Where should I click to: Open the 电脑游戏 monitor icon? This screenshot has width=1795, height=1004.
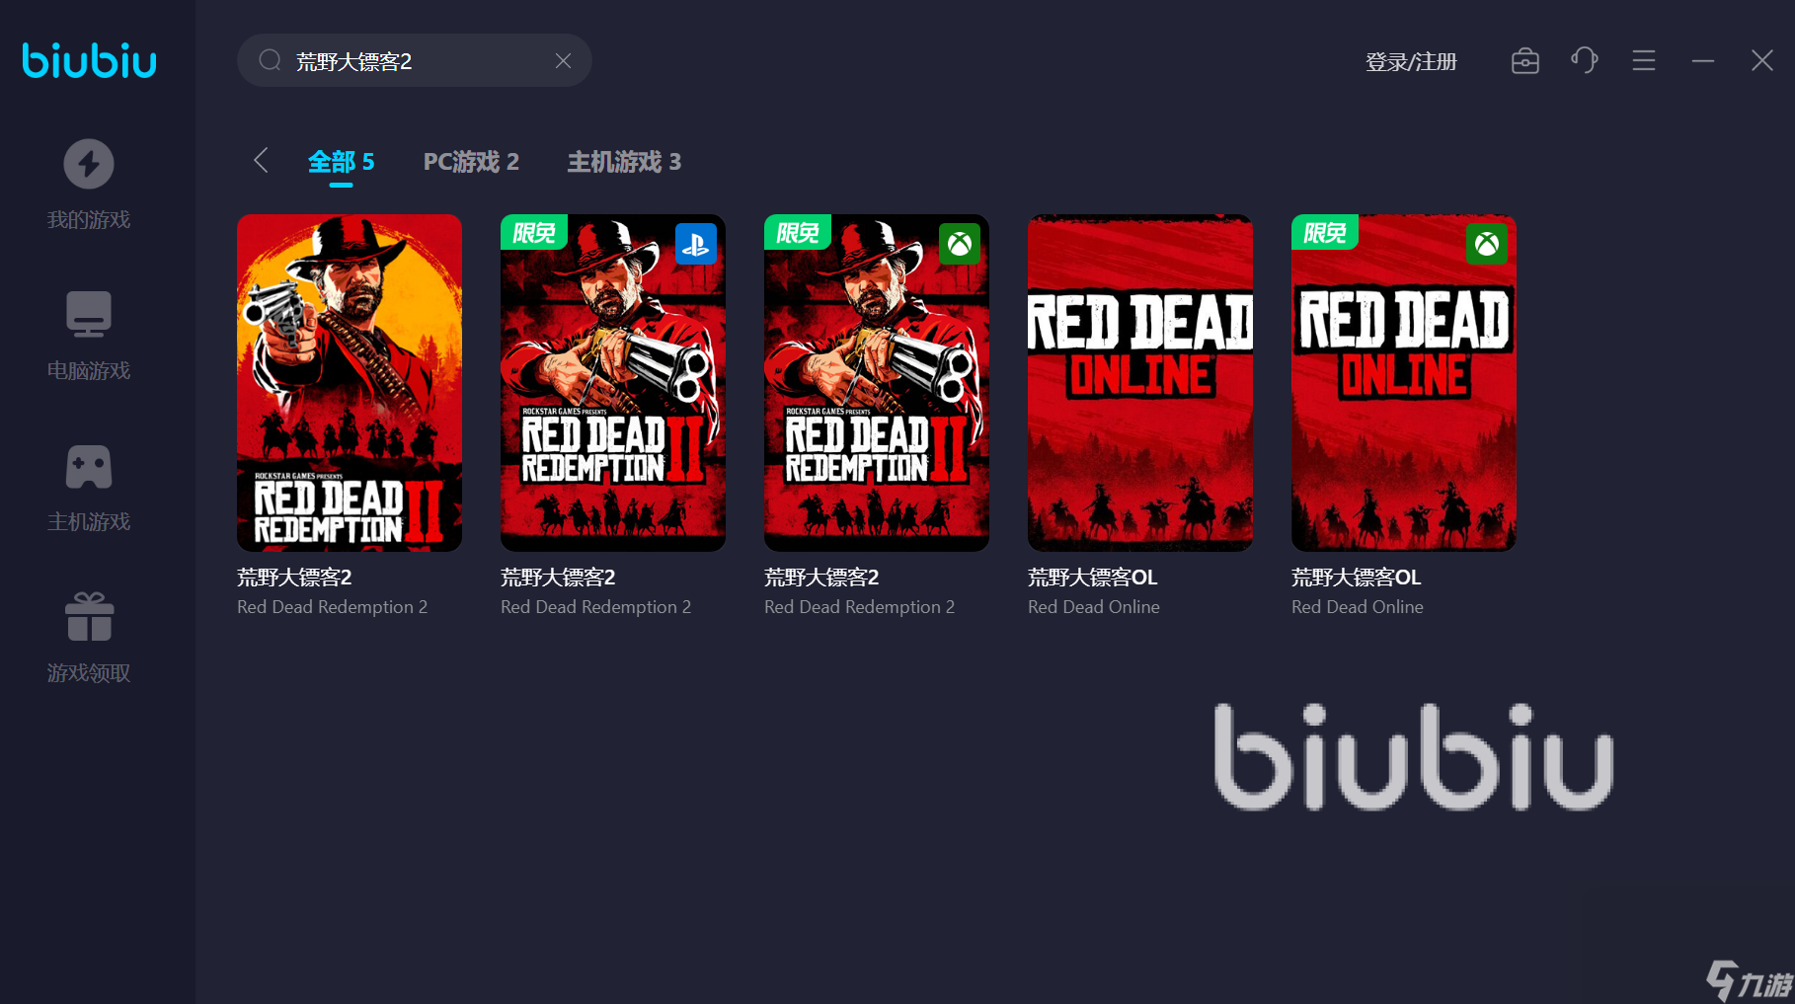(x=89, y=314)
